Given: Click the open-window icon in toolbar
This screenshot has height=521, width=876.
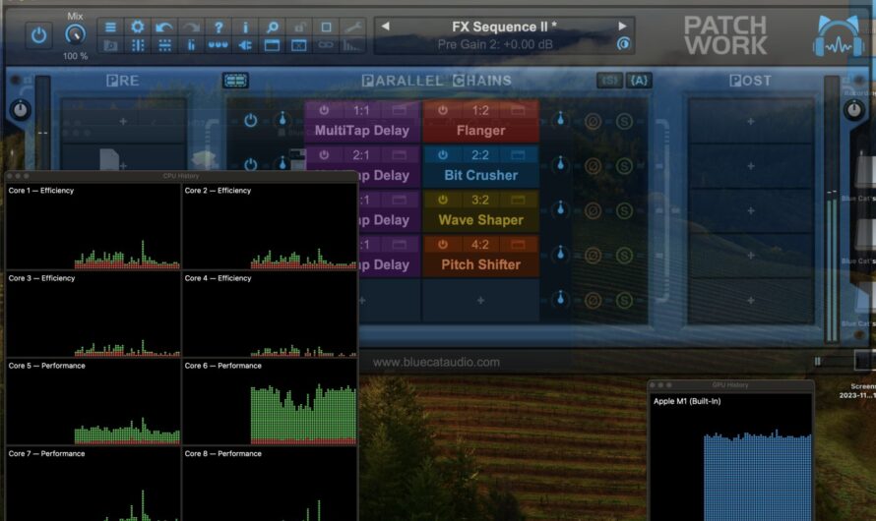Looking at the screenshot, I should coord(272,45).
